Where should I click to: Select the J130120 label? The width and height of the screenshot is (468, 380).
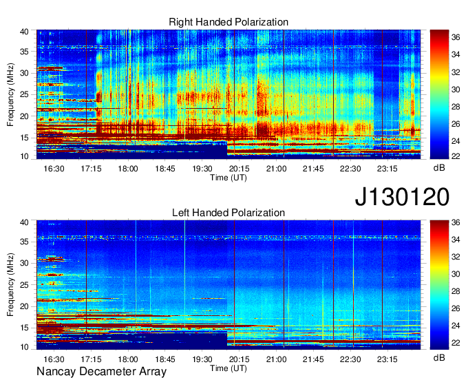(x=402, y=197)
